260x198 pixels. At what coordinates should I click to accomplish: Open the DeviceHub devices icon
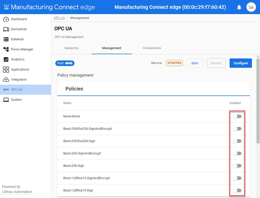6,29
